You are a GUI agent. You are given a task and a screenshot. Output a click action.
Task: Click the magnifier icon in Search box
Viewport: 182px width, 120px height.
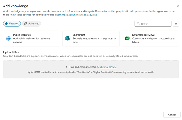point(138,24)
